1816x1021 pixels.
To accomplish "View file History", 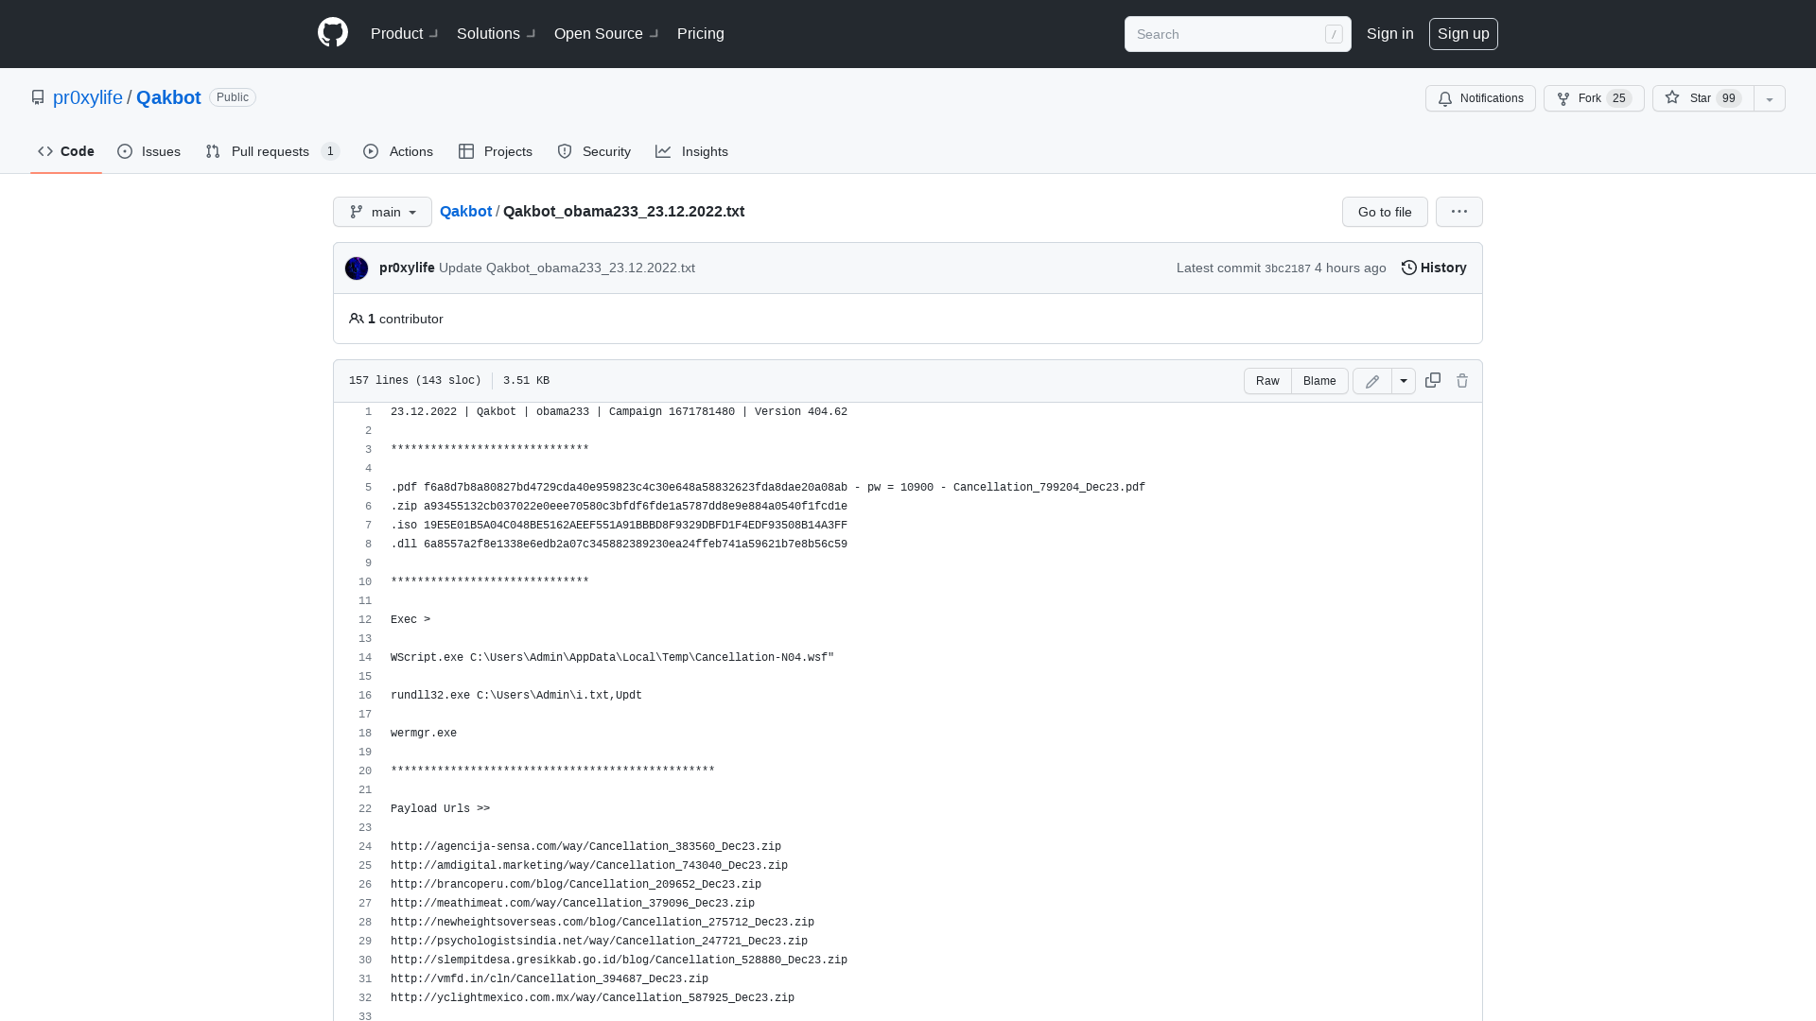I will pyautogui.click(x=1434, y=268).
